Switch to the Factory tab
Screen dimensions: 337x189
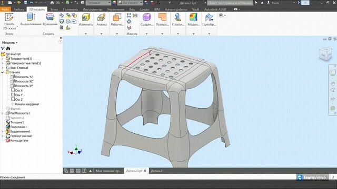tap(19, 9)
